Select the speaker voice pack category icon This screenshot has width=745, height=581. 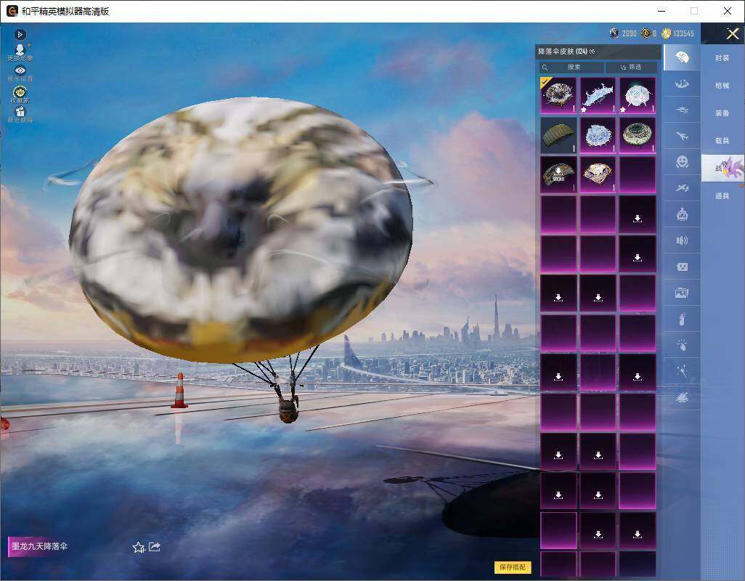(682, 240)
